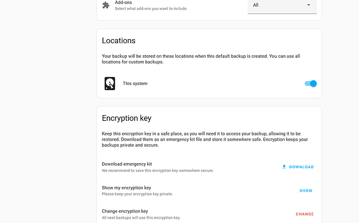Click the Locations description paragraph
Viewport: 359px width, 223px height.
[201, 59]
